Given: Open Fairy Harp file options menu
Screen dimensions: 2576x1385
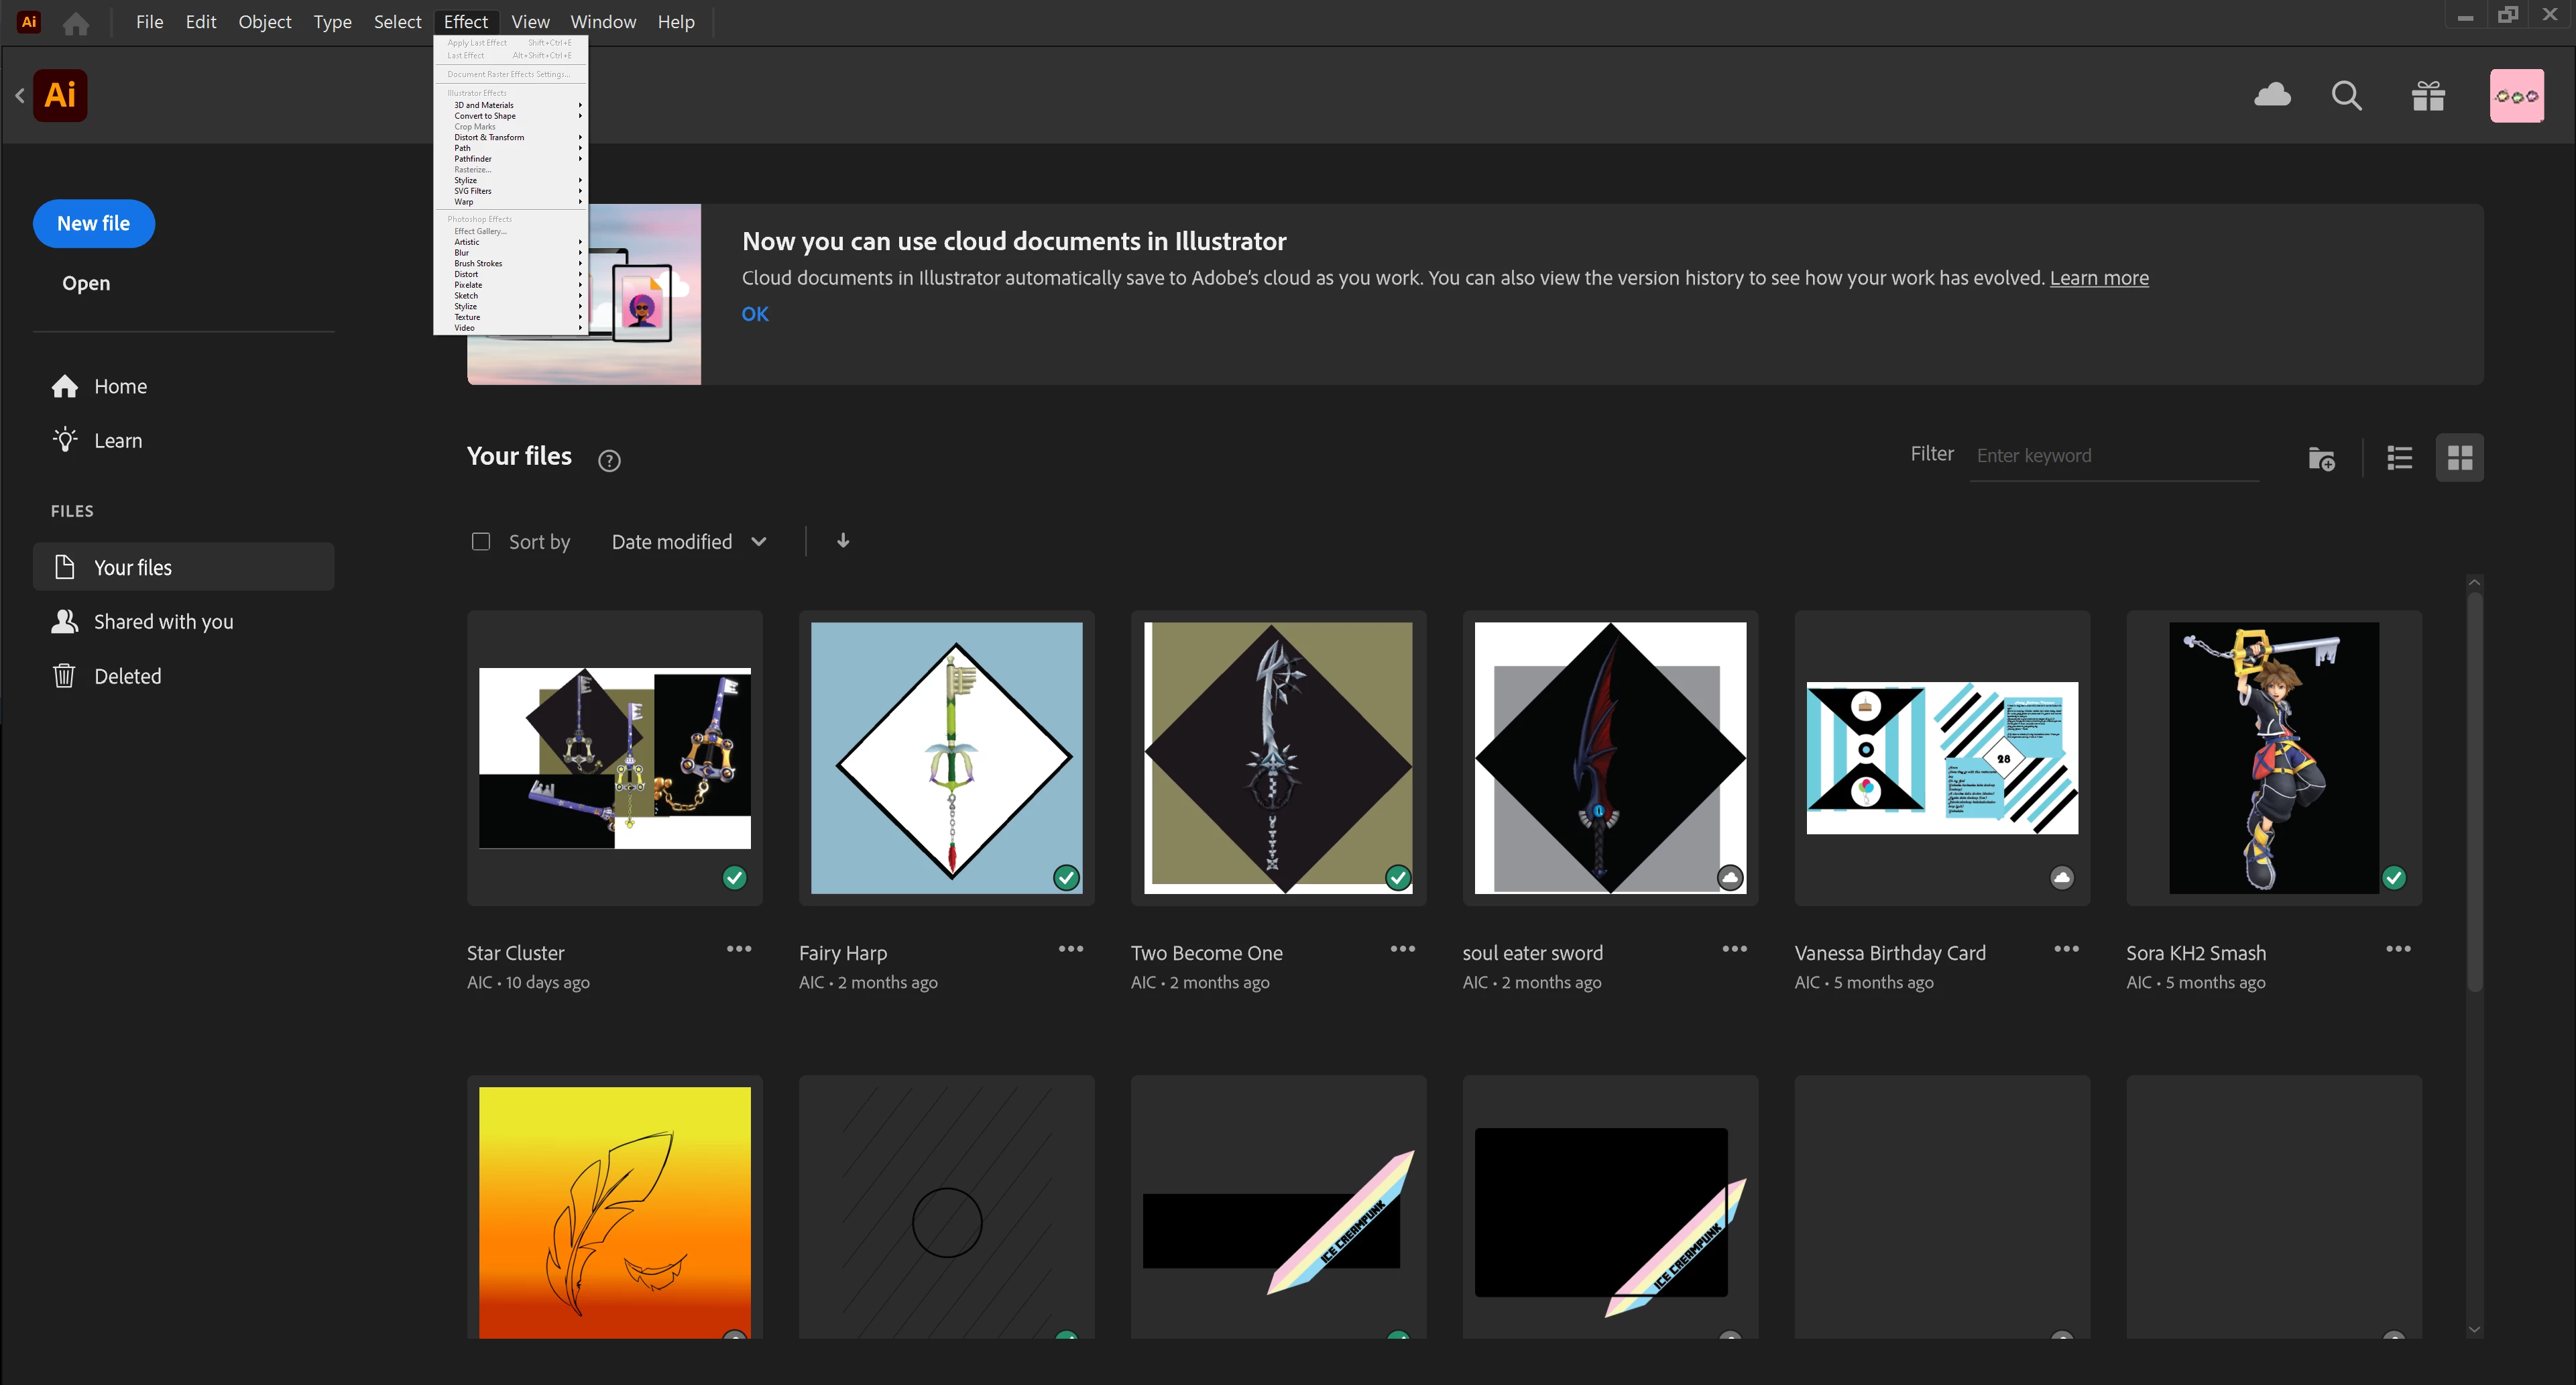Looking at the screenshot, I should click(x=1070, y=949).
